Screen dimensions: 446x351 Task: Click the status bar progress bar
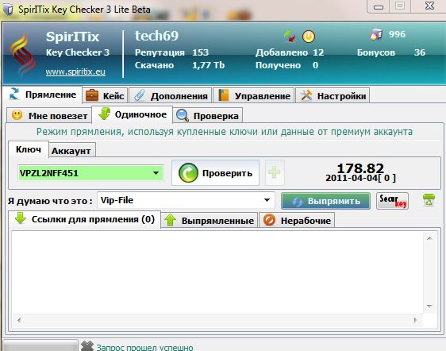tap(40, 345)
